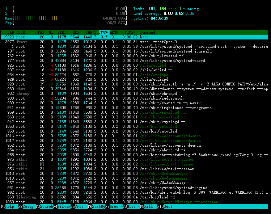Sort by the MEM% column header
Screen dimensions: 271x214
click(x=114, y=32)
